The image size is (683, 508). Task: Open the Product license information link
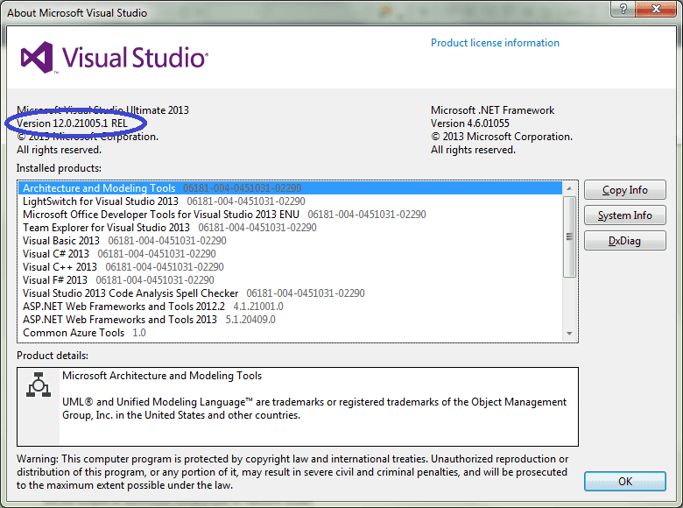pos(495,43)
